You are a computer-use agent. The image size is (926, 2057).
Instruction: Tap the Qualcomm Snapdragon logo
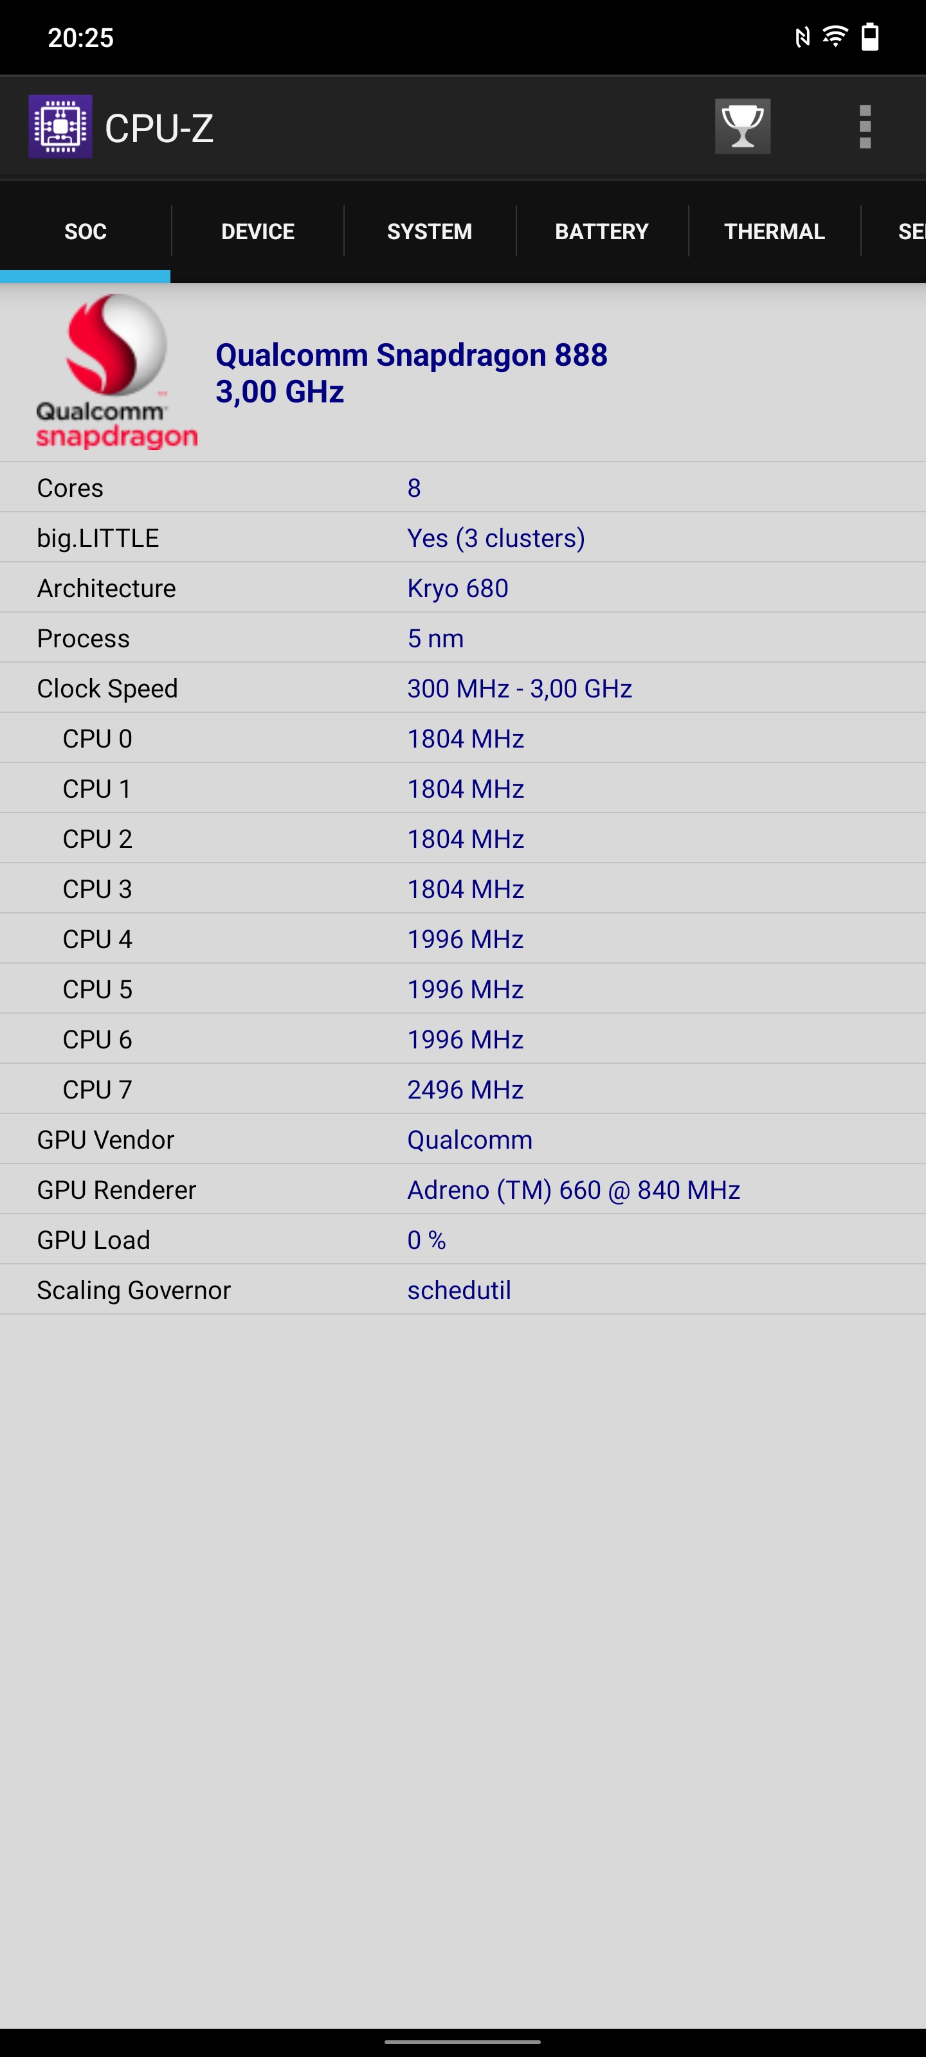point(116,372)
